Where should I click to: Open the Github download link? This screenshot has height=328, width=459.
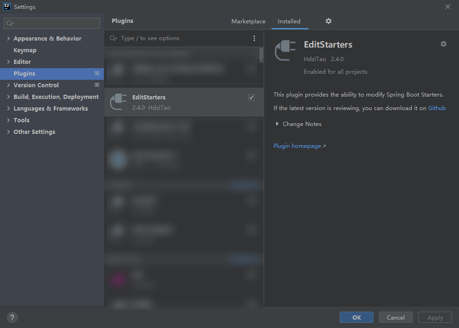pyautogui.click(x=437, y=108)
